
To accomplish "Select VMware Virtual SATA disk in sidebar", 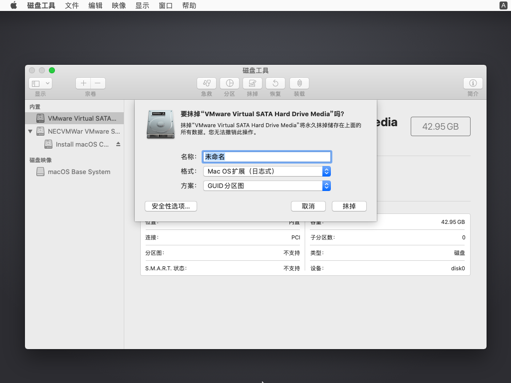I will click(x=74, y=118).
